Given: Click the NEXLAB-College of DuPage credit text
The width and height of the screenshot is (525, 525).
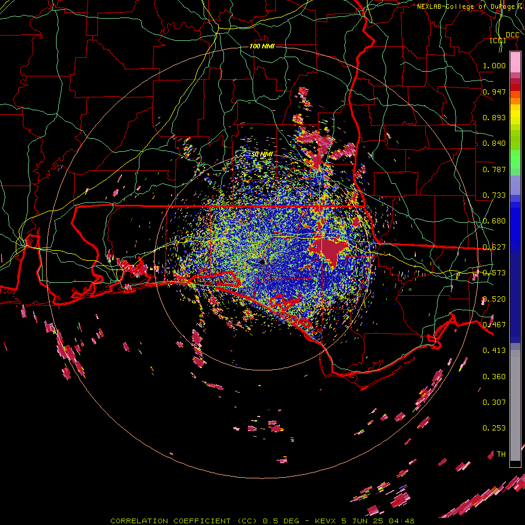Looking at the screenshot, I should (x=469, y=6).
